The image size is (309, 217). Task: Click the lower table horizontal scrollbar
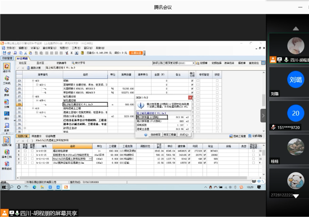pos(133,178)
